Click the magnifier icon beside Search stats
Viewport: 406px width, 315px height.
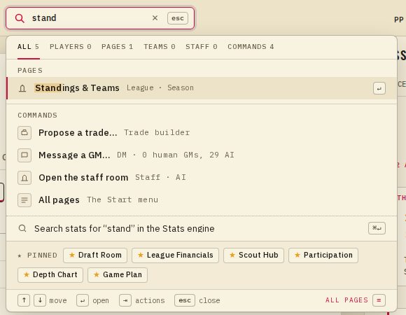[x=22, y=228]
